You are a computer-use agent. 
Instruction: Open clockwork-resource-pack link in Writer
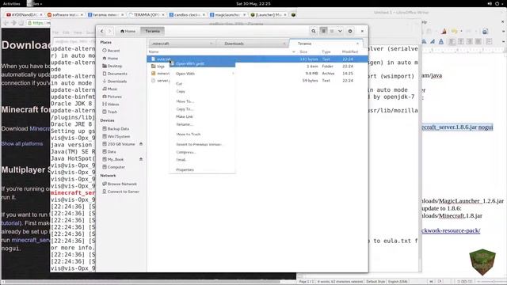tap(451, 230)
